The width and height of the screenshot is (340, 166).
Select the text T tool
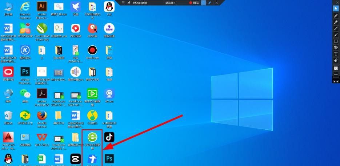click(x=336, y=54)
